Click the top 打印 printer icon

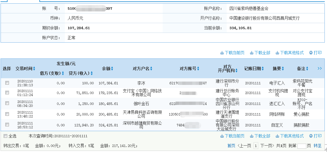[311, 53]
